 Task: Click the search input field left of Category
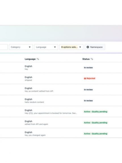click(x=4, y=47)
